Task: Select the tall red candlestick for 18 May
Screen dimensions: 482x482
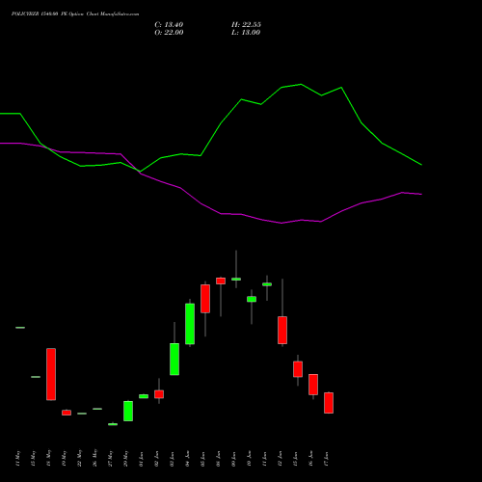Action: (x=51, y=374)
